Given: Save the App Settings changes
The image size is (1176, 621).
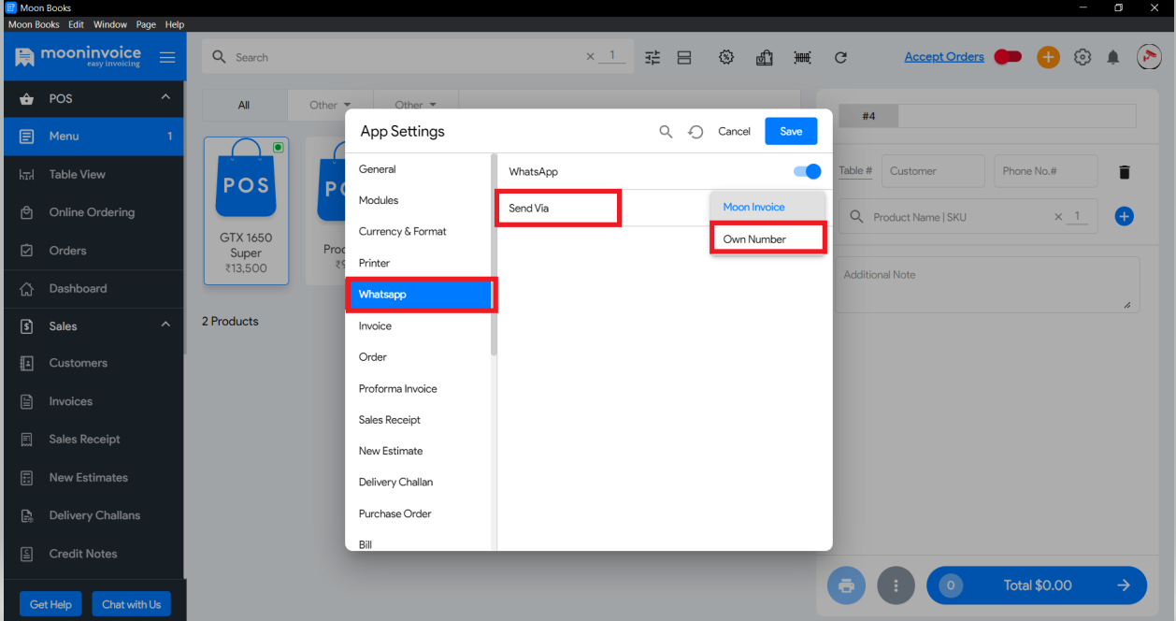Looking at the screenshot, I should coord(791,131).
